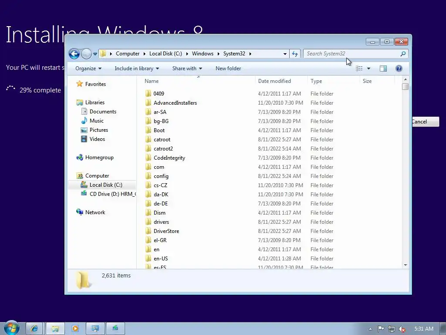Launch Internet Explorer from the taskbar
The image size is (446, 335).
(34, 328)
